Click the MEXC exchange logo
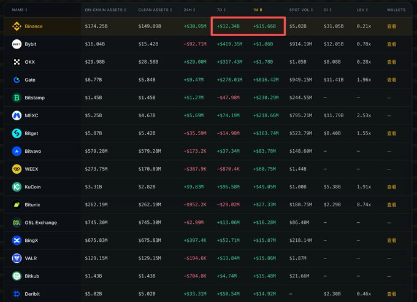The image size is (417, 302). 17,115
